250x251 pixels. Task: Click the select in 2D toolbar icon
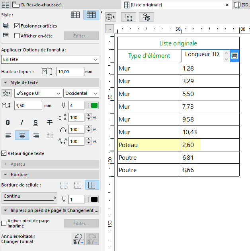click(129, 17)
